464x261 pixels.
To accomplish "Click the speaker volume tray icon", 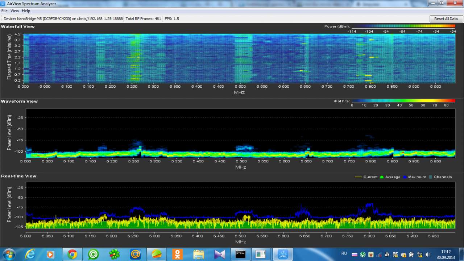I will pyautogui.click(x=427, y=254).
